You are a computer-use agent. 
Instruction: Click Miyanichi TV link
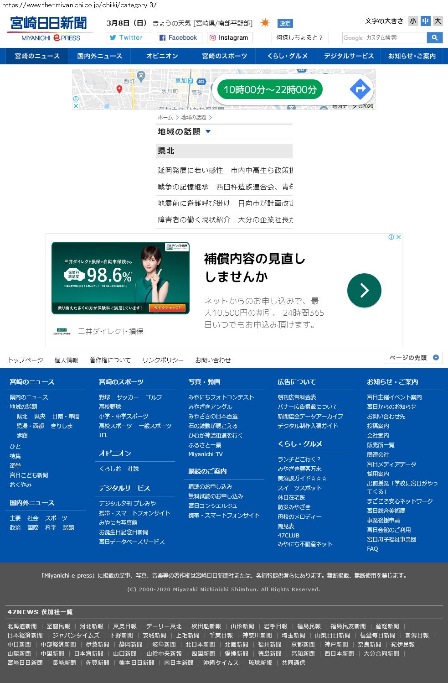point(206,454)
